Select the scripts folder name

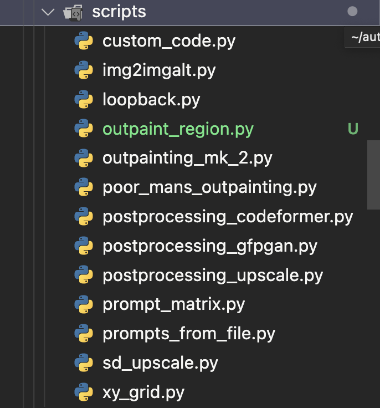(119, 12)
